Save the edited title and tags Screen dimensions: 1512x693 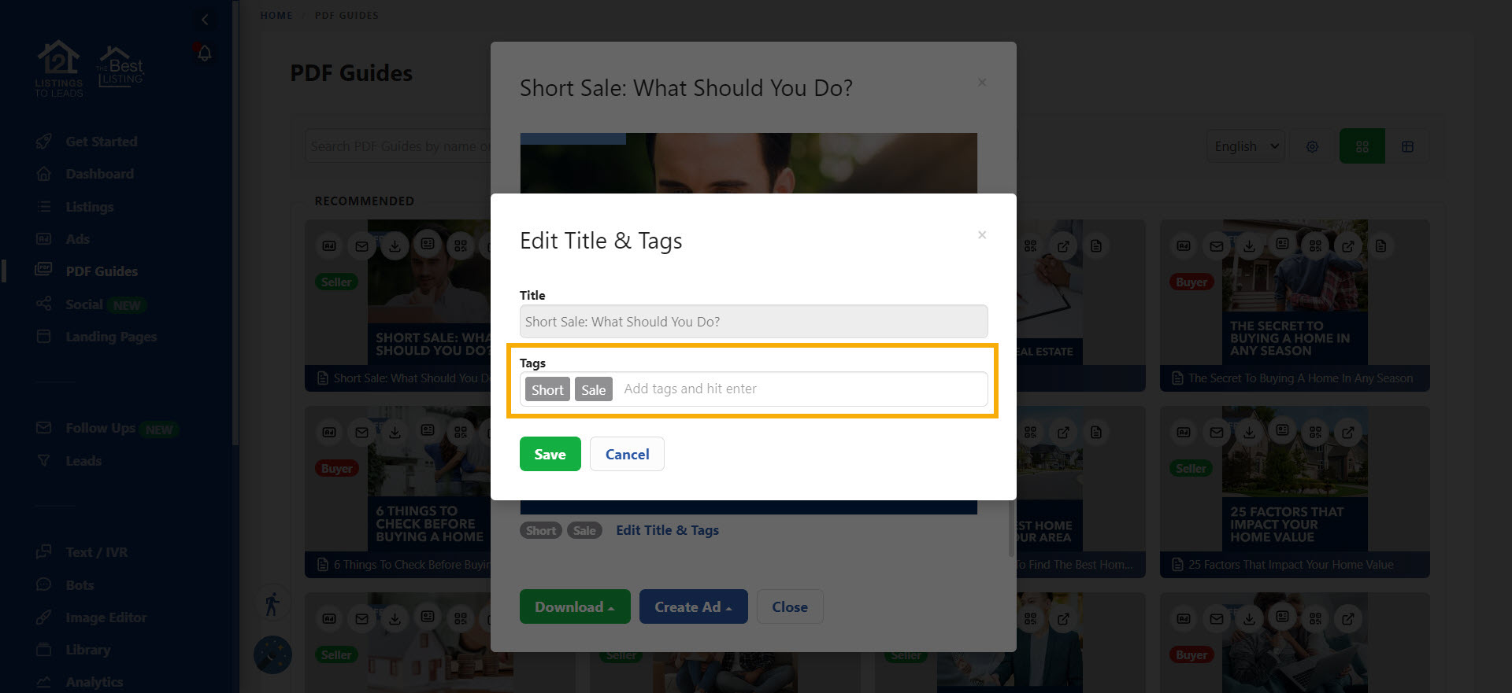pyautogui.click(x=550, y=454)
